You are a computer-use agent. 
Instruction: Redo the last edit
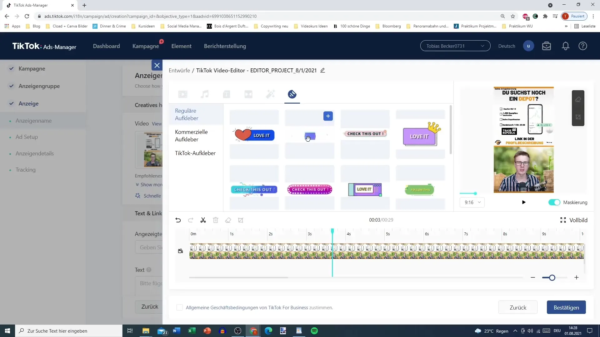pyautogui.click(x=191, y=220)
